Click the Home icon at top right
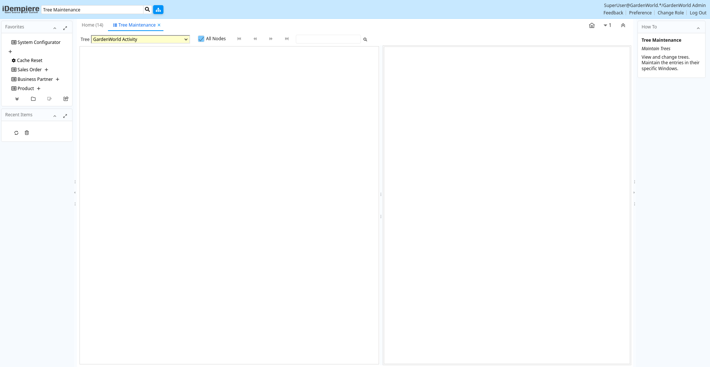Image resolution: width=710 pixels, height=367 pixels. point(592,25)
